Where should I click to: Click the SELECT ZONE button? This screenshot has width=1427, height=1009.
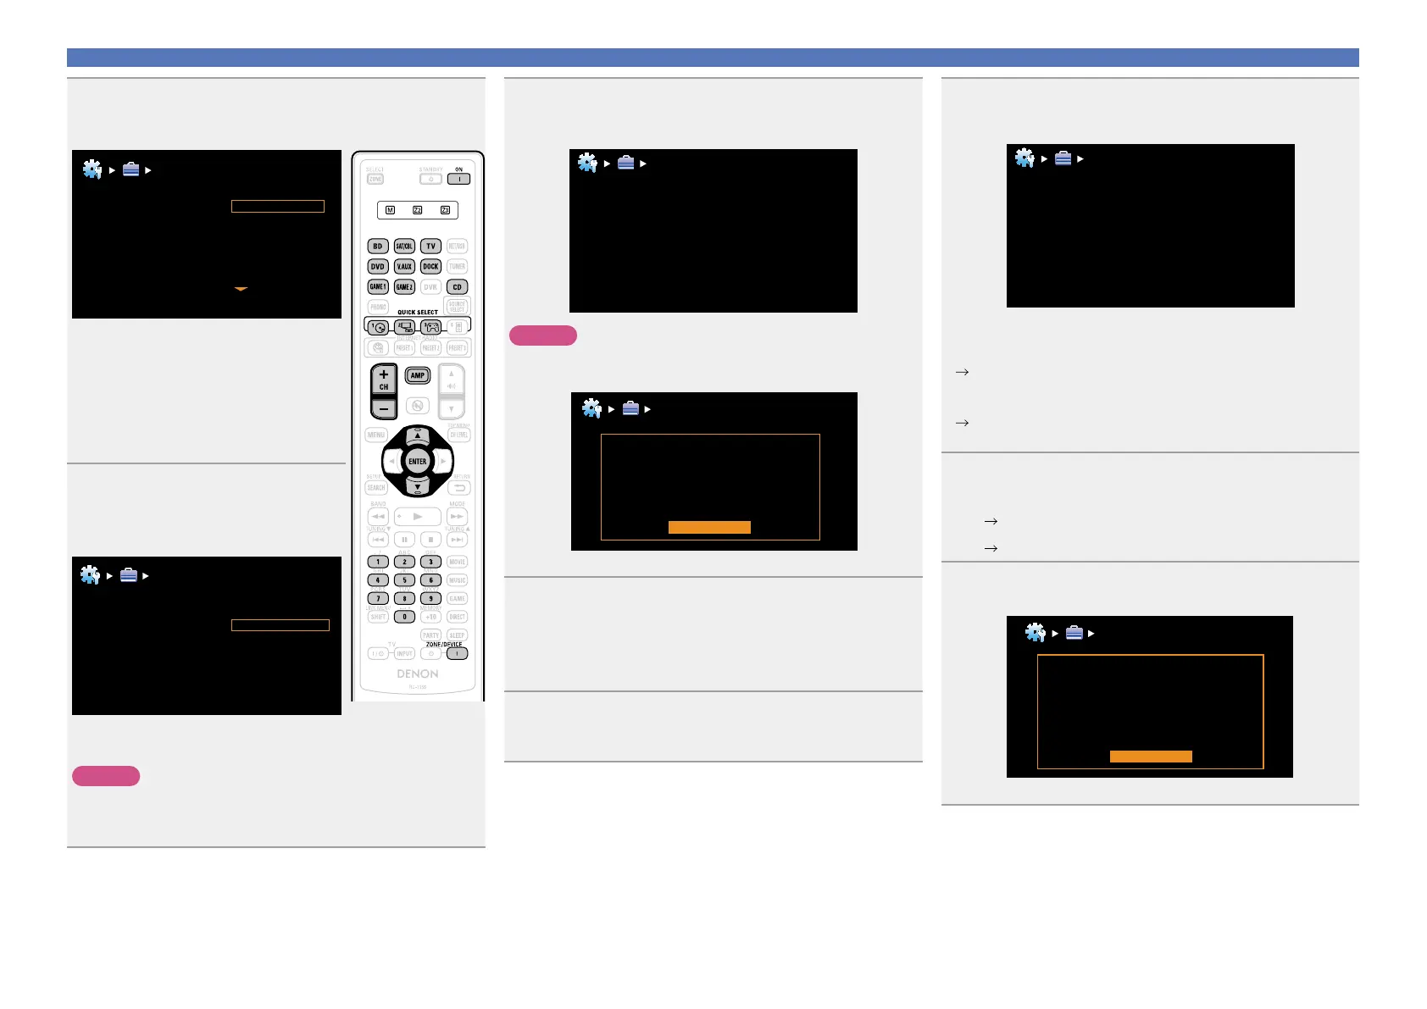(375, 179)
